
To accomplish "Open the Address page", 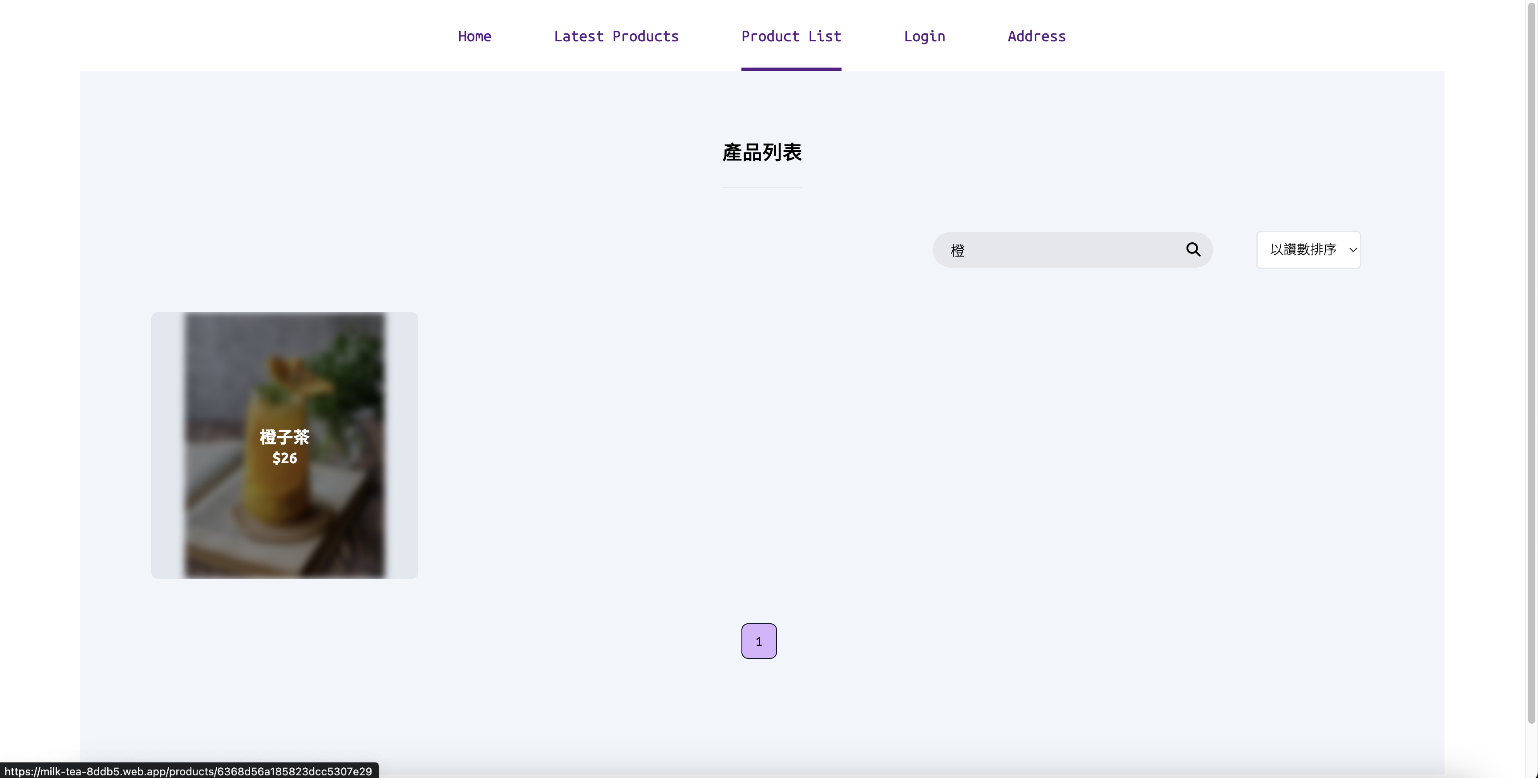I will tap(1036, 36).
